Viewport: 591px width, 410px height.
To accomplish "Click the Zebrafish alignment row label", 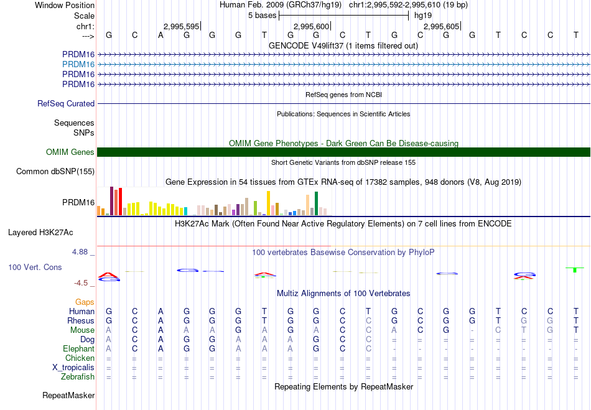I will (78, 377).
